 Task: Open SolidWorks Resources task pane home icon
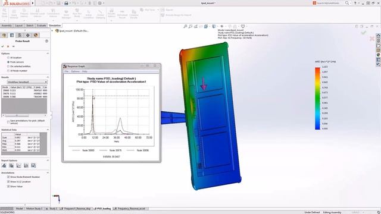(x=379, y=36)
